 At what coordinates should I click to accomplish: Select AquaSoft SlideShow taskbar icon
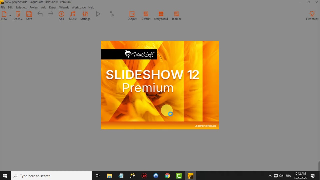click(x=190, y=176)
